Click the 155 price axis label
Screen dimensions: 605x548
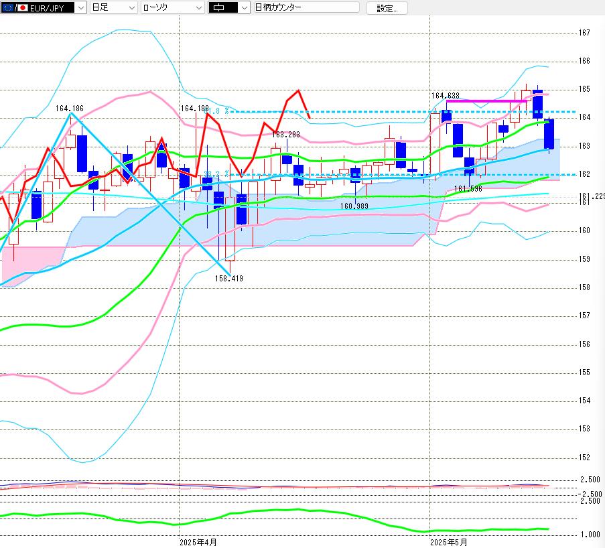pyautogui.click(x=584, y=372)
